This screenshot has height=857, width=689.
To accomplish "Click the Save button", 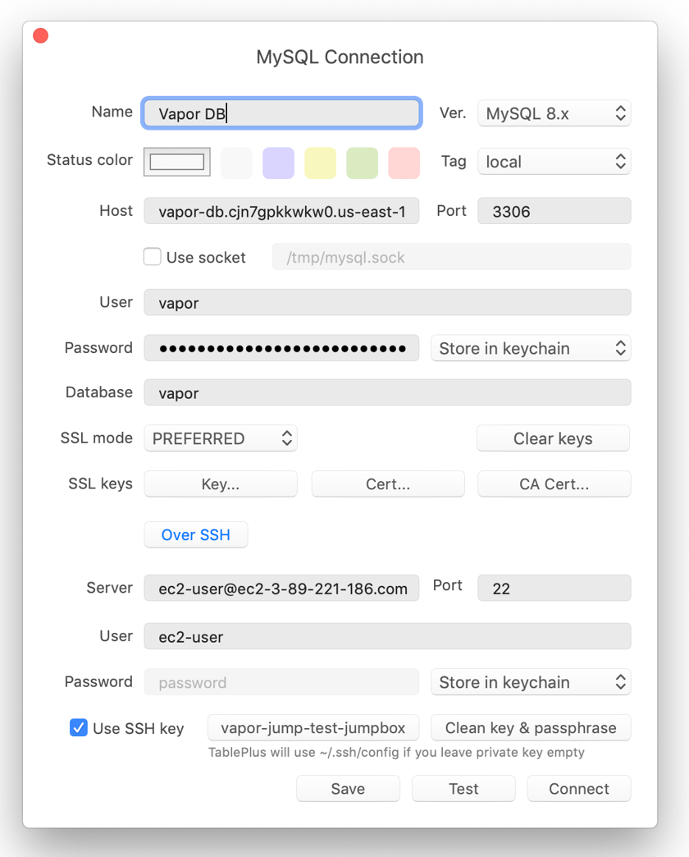I will coord(348,789).
